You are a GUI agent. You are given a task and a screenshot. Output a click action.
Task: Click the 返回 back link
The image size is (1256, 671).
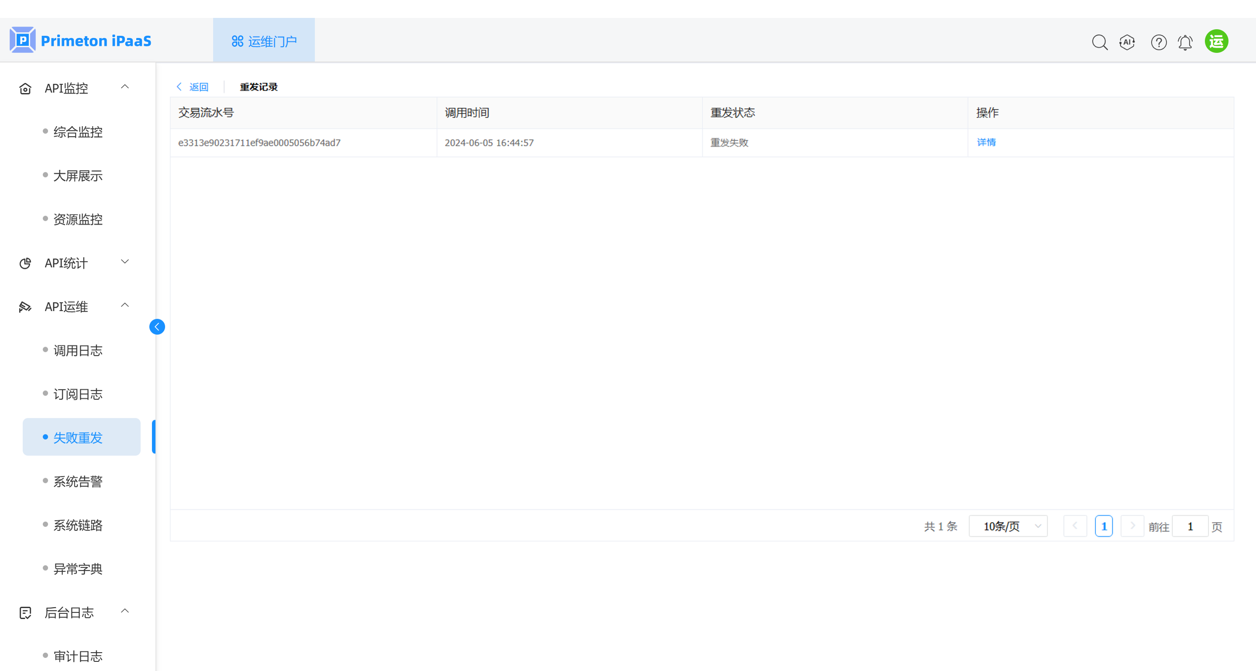coord(193,87)
